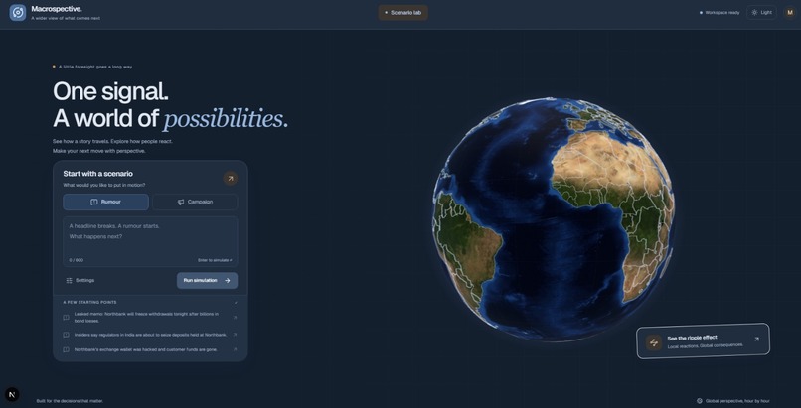Screen dimensions: 801x408
Task: Click the 0 / 600 character counter
Action: click(x=77, y=260)
